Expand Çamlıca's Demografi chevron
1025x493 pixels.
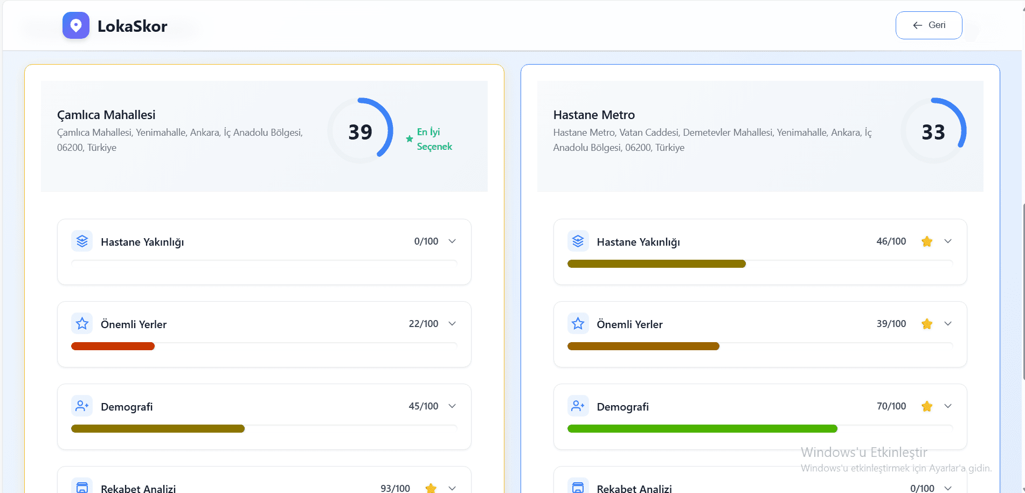452,406
